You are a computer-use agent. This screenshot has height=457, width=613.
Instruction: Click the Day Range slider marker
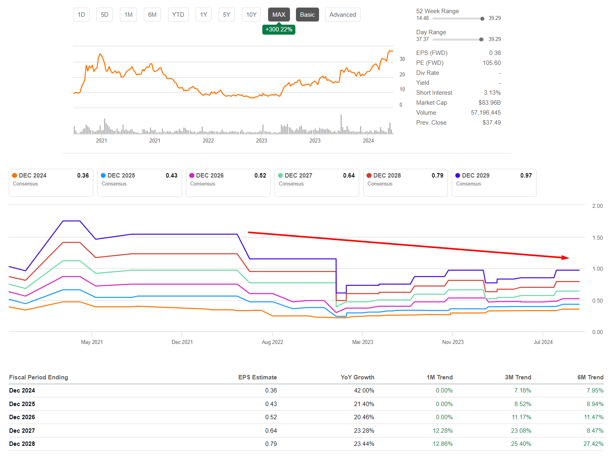pyautogui.click(x=481, y=39)
